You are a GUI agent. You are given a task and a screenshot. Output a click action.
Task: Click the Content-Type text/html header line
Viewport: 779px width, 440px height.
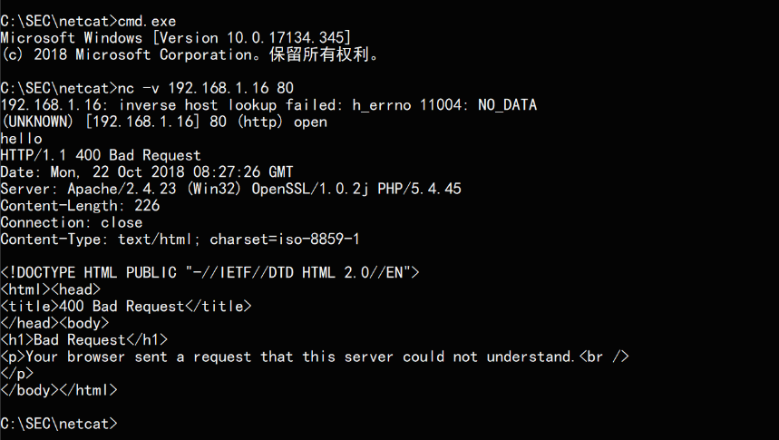[x=180, y=240]
